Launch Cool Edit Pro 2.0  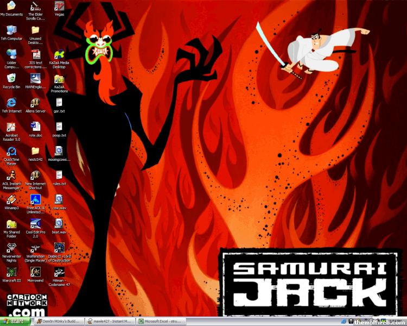click(35, 223)
